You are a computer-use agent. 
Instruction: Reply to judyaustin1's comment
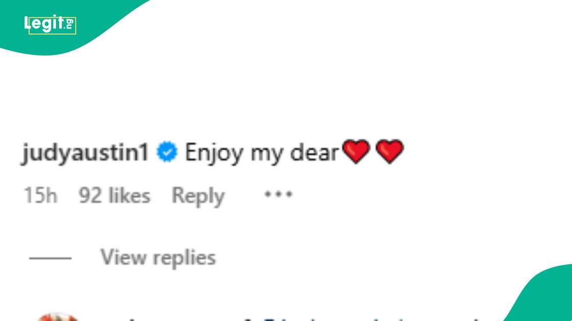tap(198, 196)
